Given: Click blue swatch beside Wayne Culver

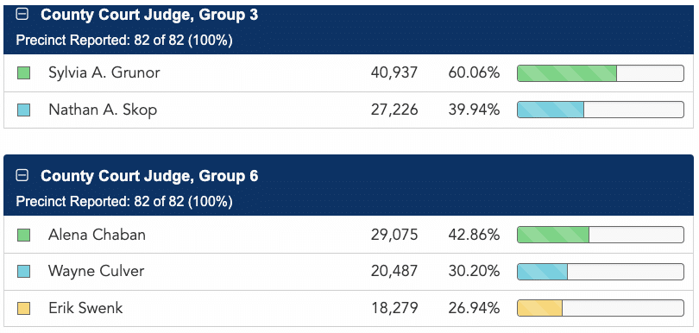Looking at the screenshot, I should point(23,272).
